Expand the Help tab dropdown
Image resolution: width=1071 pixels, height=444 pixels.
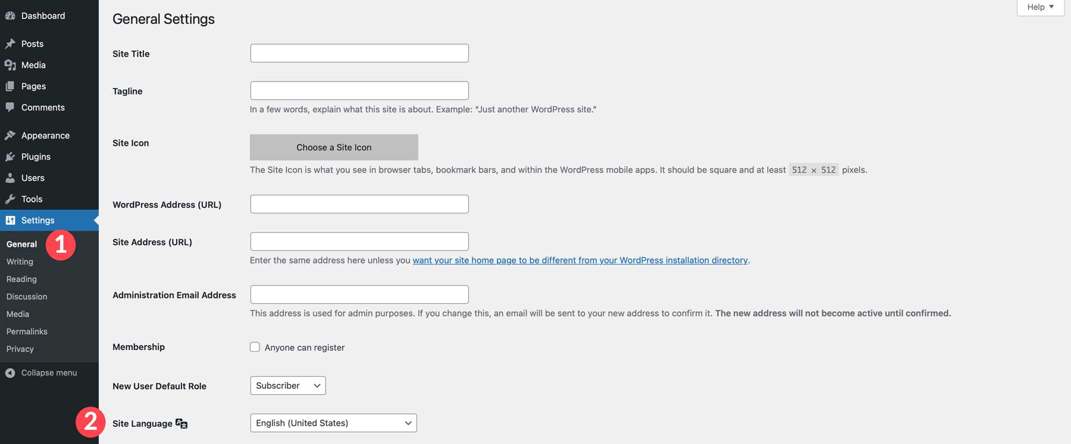[x=1040, y=7]
